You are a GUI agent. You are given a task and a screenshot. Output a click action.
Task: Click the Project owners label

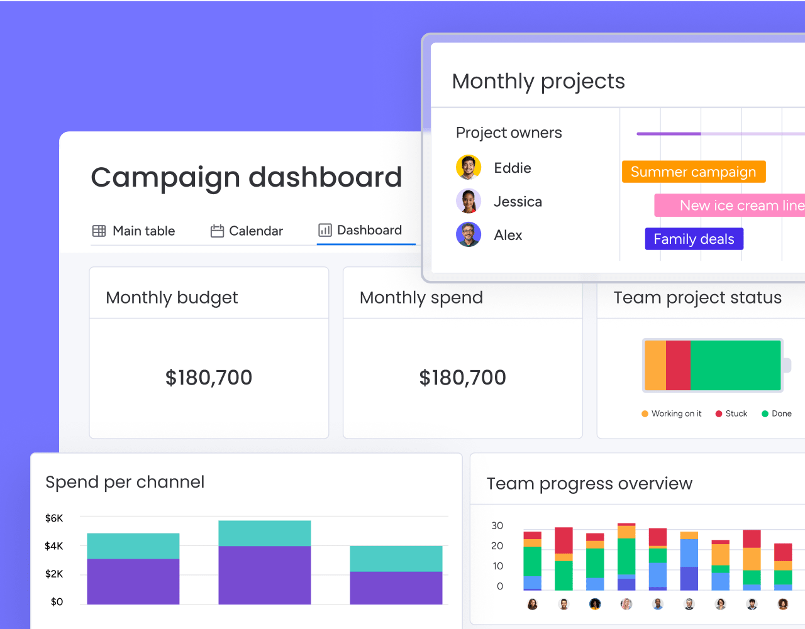[x=509, y=133]
